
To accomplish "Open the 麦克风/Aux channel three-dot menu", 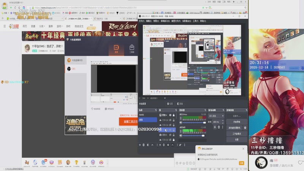I will click(181, 118).
